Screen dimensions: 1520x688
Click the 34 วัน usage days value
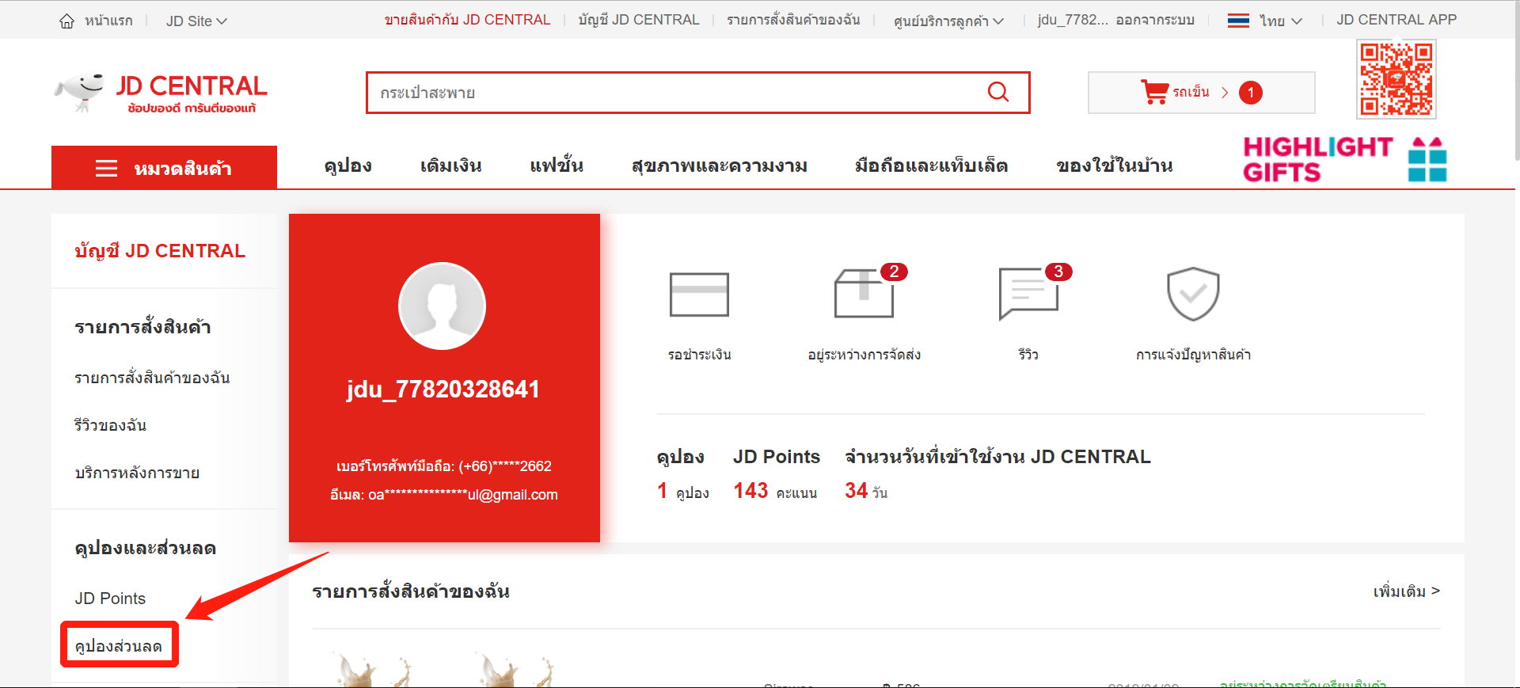tap(866, 492)
